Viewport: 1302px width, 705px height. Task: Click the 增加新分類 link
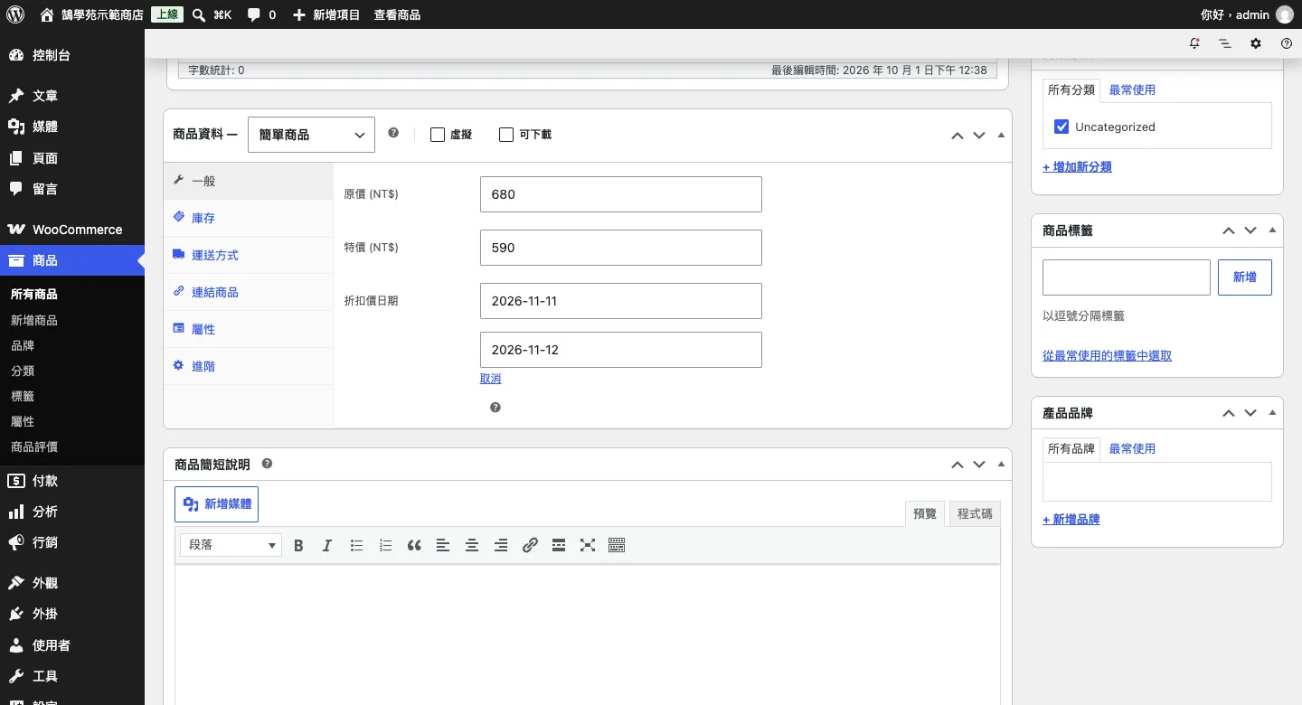(x=1077, y=166)
